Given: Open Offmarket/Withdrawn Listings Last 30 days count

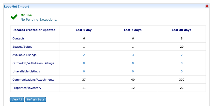Looking at the screenshot, I should click(x=182, y=63).
